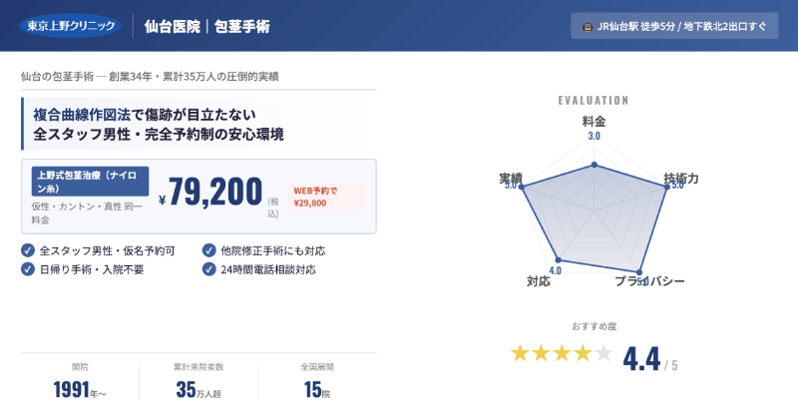Viewport: 798px width, 417px height.
Task: Click the first gold rating star
Action: coord(521,353)
